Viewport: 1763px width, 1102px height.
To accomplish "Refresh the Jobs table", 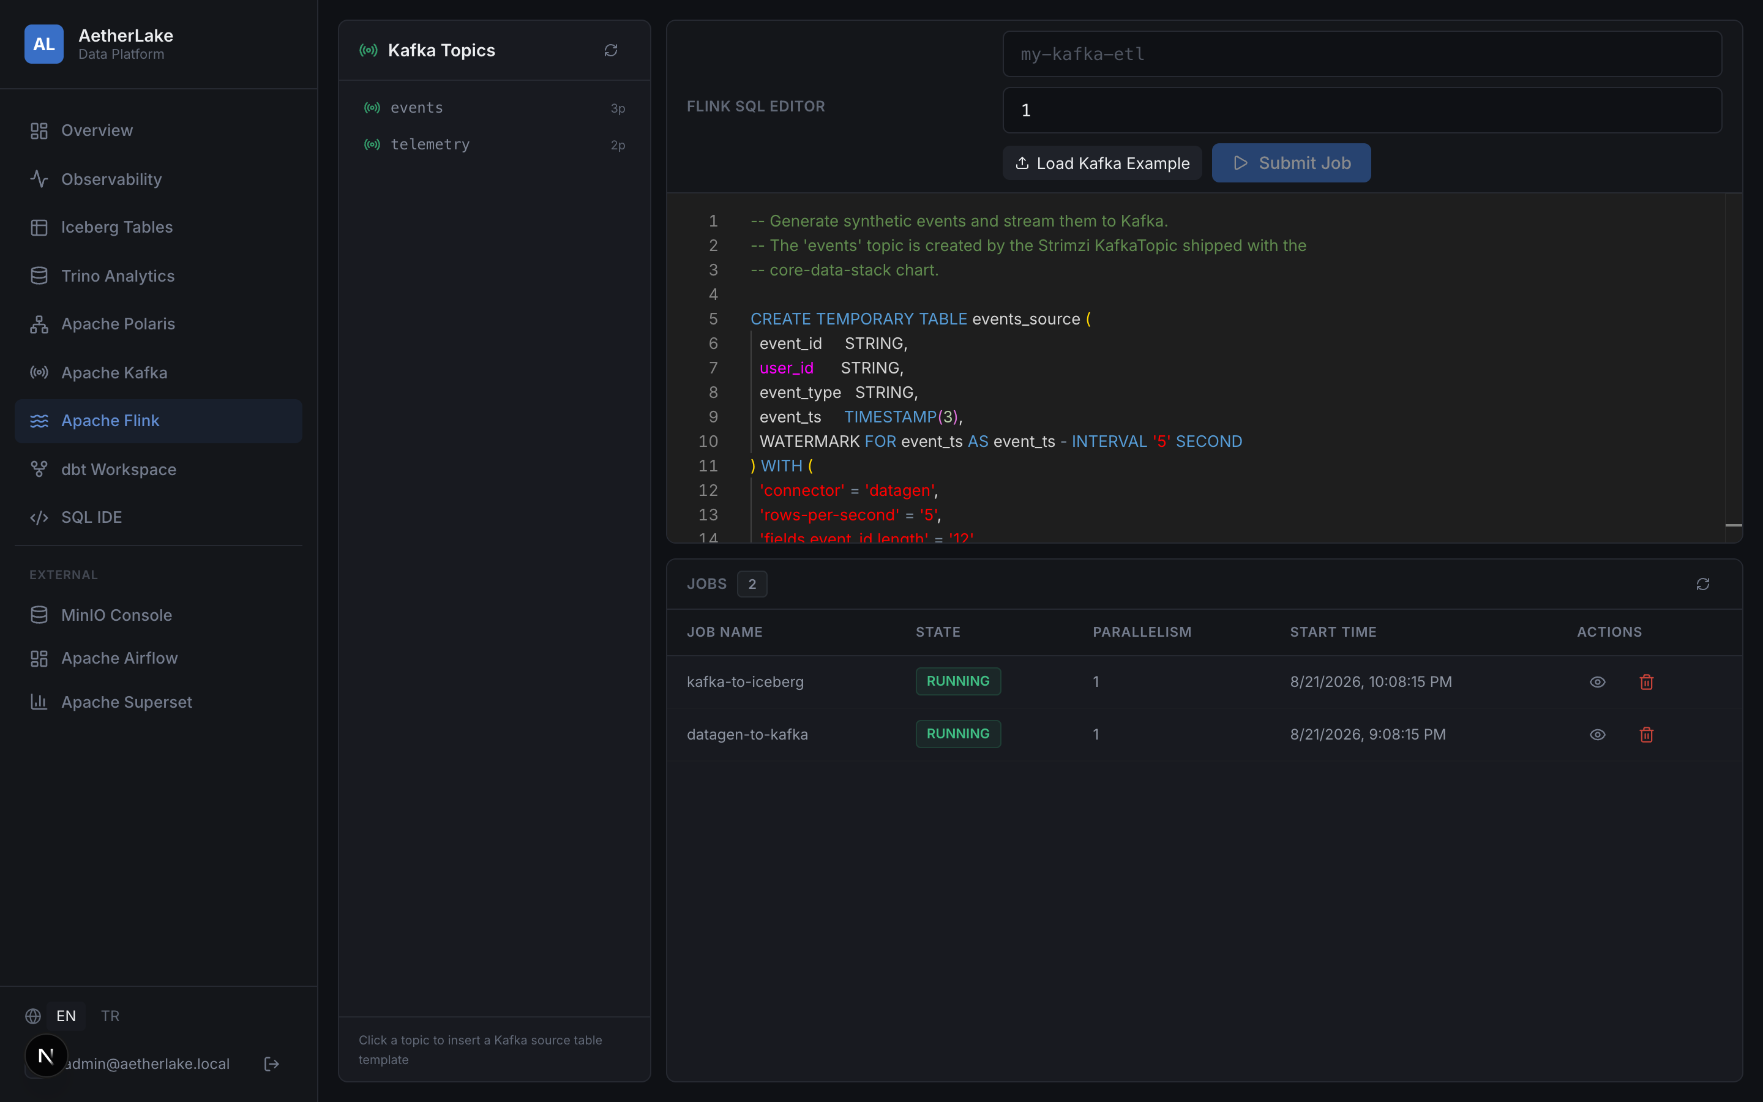I will [x=1702, y=584].
